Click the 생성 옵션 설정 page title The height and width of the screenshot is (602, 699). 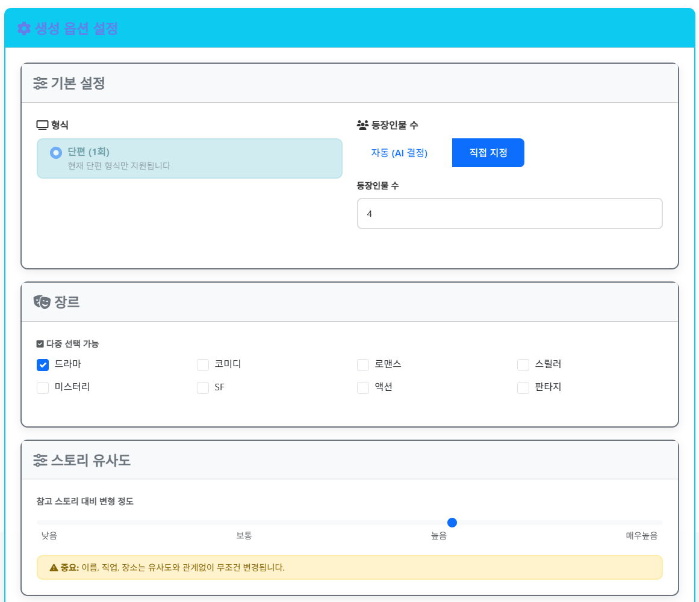[76, 29]
